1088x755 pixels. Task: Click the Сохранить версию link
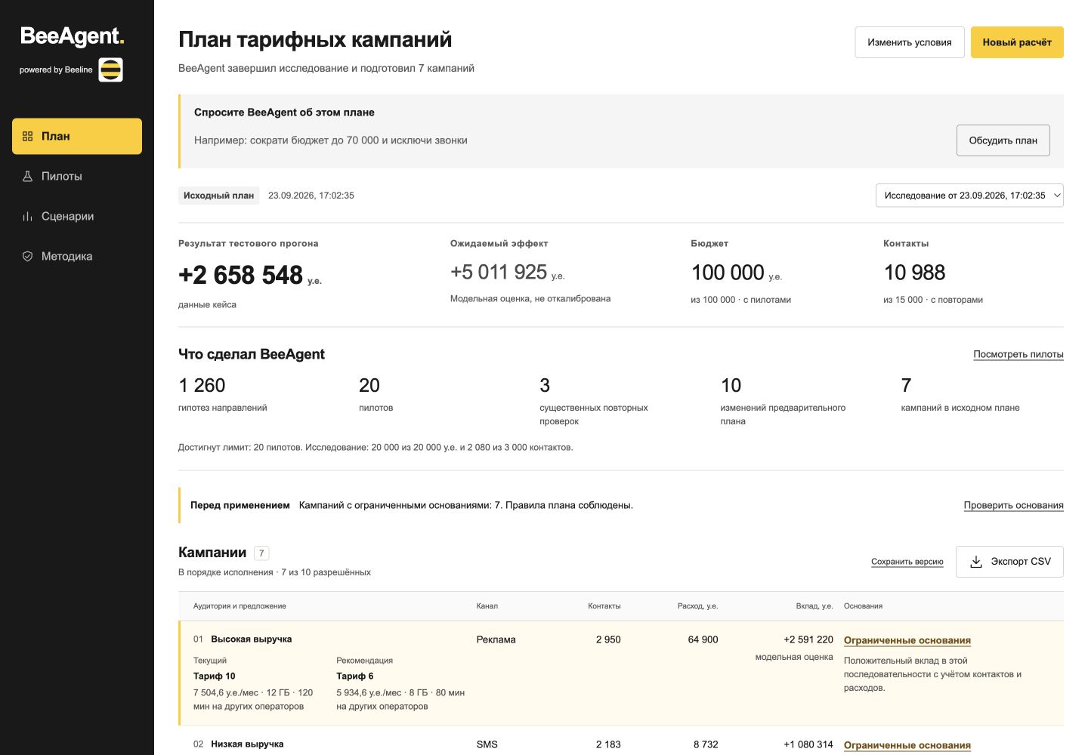[907, 562]
